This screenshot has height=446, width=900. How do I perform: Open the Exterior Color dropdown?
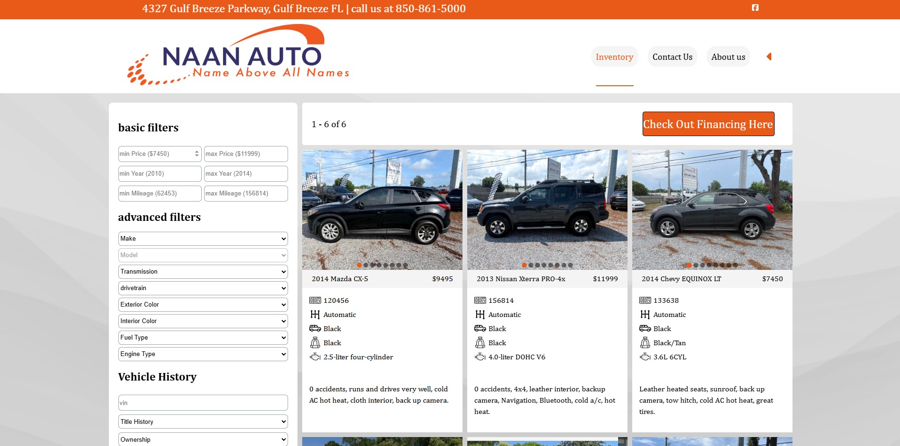point(203,305)
